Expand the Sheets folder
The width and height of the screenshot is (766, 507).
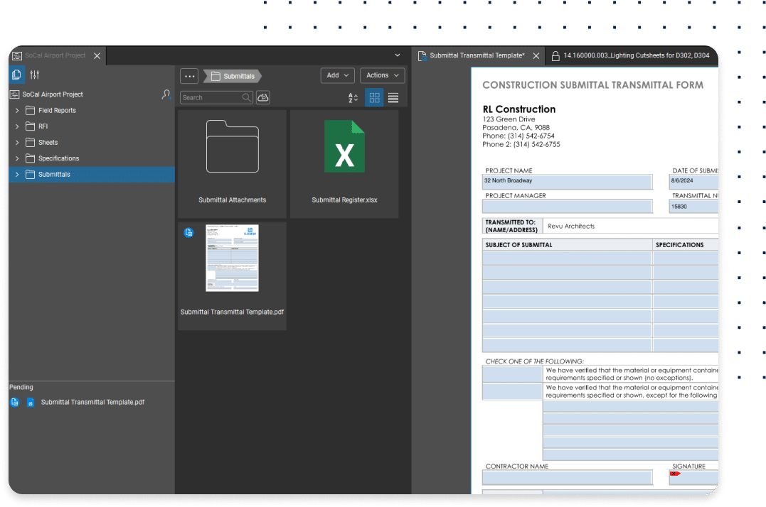pyautogui.click(x=17, y=143)
